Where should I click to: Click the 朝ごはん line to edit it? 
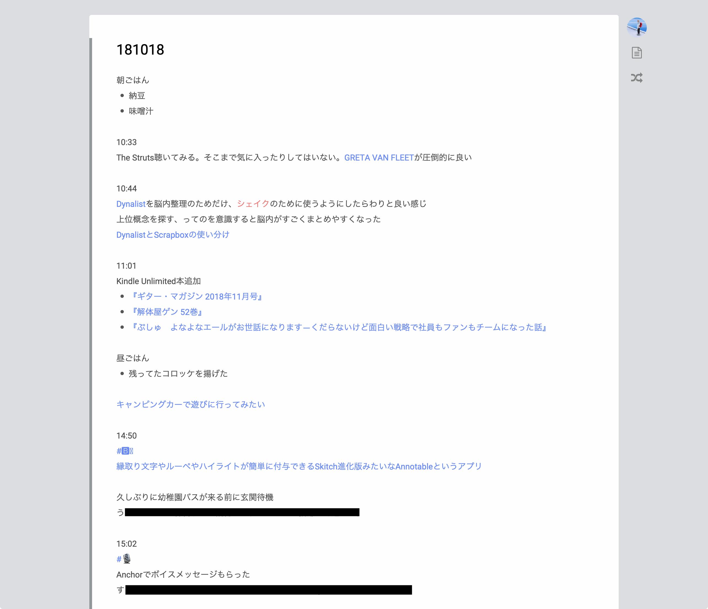click(x=133, y=80)
